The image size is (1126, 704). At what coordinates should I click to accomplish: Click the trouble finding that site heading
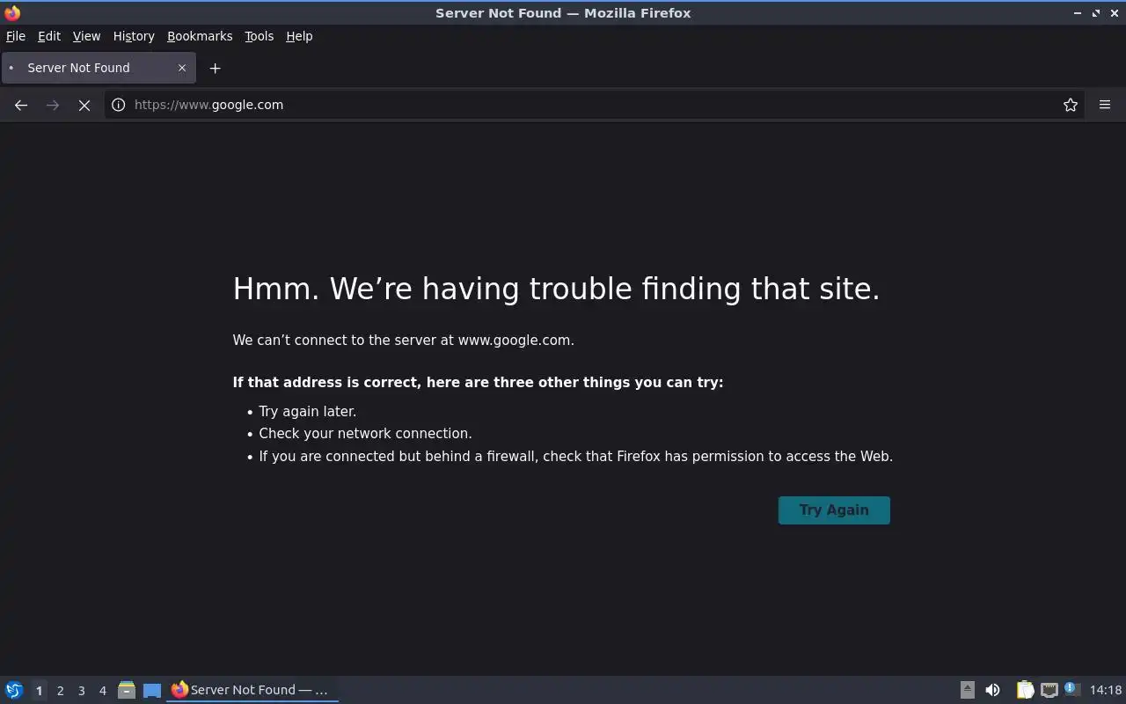[x=556, y=289]
